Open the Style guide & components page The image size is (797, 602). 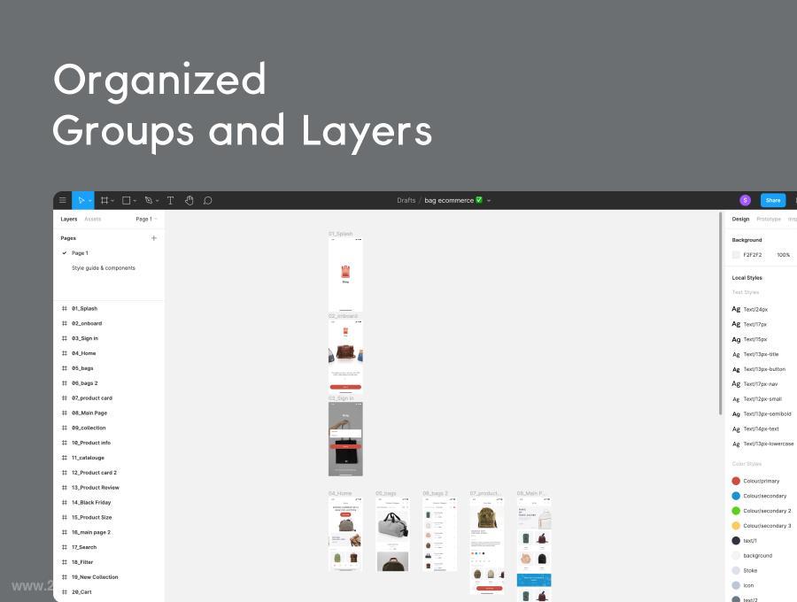(x=104, y=267)
